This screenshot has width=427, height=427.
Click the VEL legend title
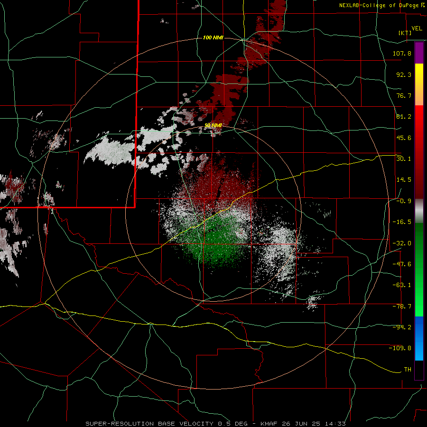tap(417, 28)
